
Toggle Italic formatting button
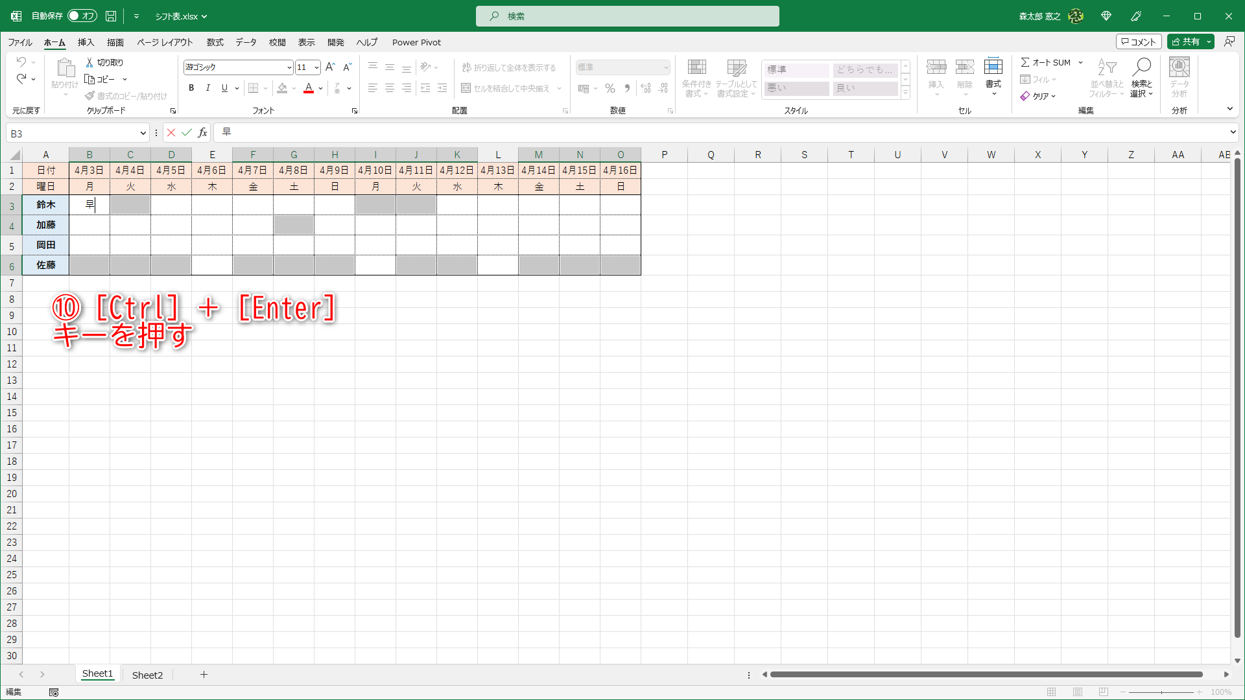(x=208, y=89)
